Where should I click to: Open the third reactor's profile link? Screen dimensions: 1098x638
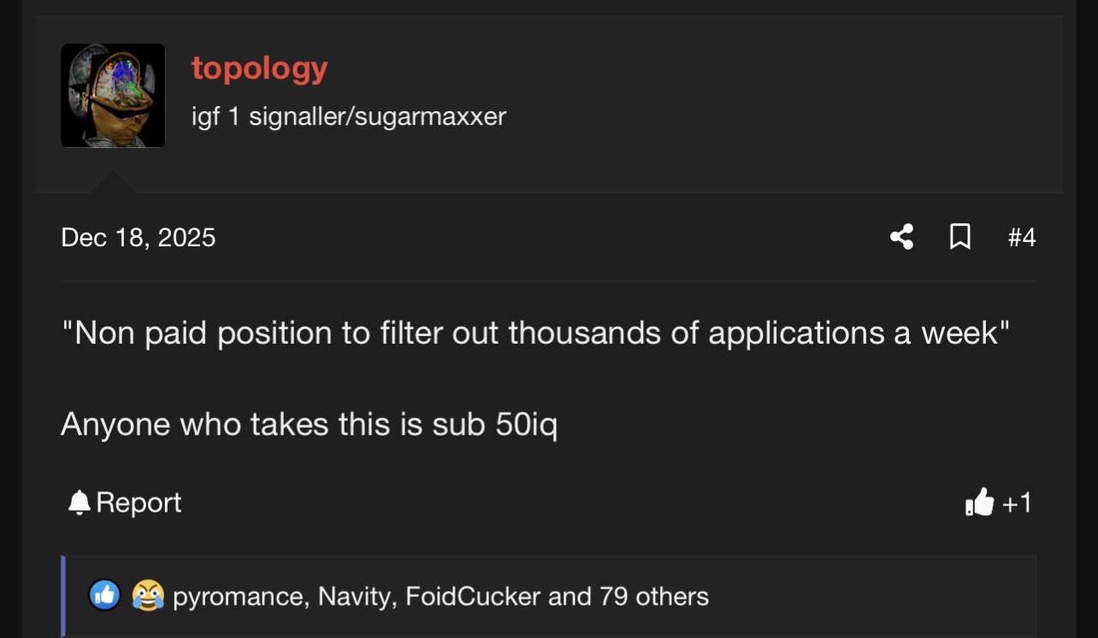point(473,596)
